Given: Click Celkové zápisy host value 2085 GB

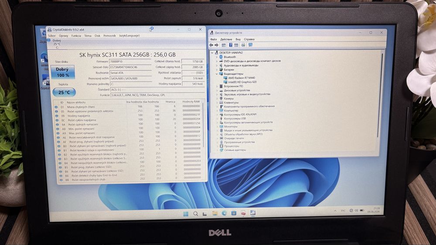Looking at the screenshot, I should click(x=193, y=67).
